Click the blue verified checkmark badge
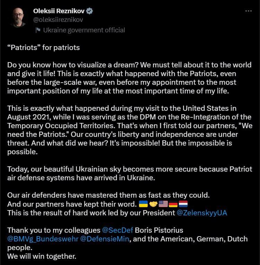The height and width of the screenshot is (265, 260). click(x=89, y=11)
